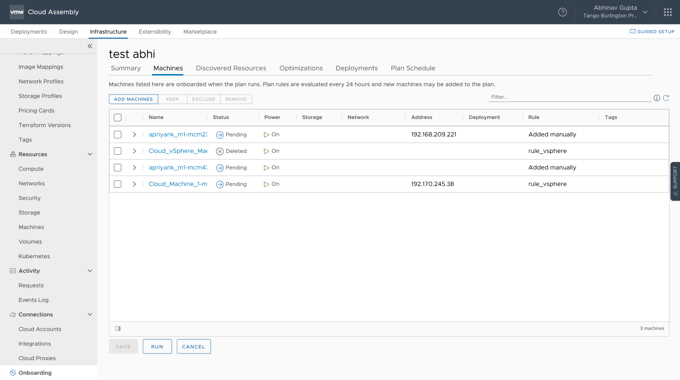The height and width of the screenshot is (380, 680).
Task: Click the filter info icon
Action: pyautogui.click(x=656, y=98)
